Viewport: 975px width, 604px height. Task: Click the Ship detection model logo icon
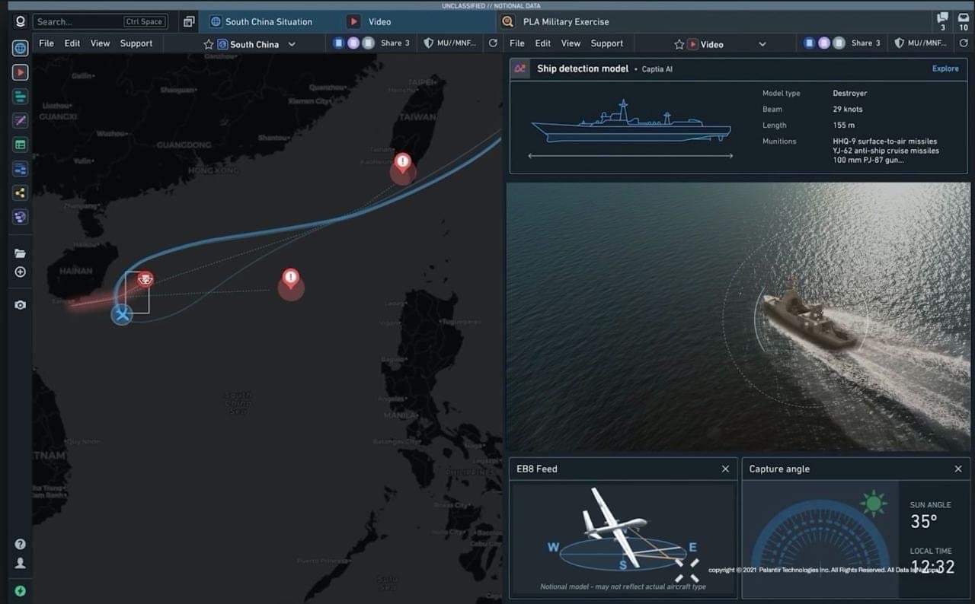(520, 68)
